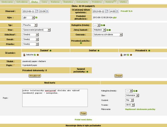Open calendar picker for expected resolution date
The height and width of the screenshot is (127, 167).
[107, 11]
